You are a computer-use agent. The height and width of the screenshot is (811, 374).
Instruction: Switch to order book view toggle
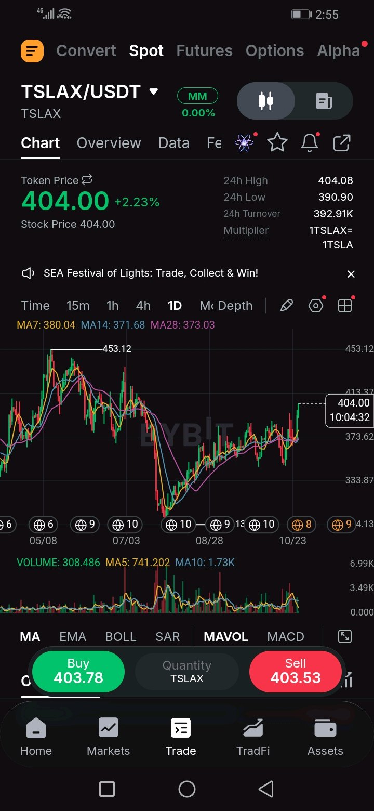(x=324, y=101)
